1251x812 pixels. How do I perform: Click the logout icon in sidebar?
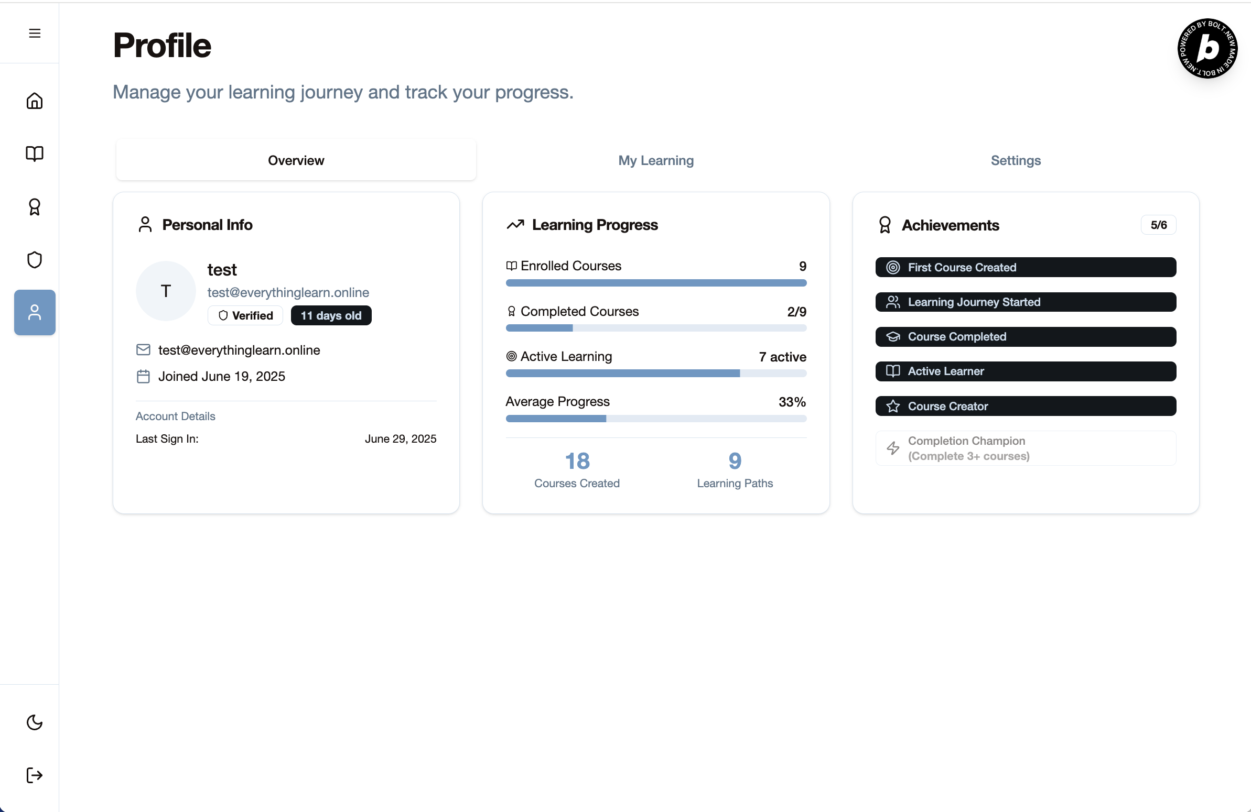coord(35,775)
